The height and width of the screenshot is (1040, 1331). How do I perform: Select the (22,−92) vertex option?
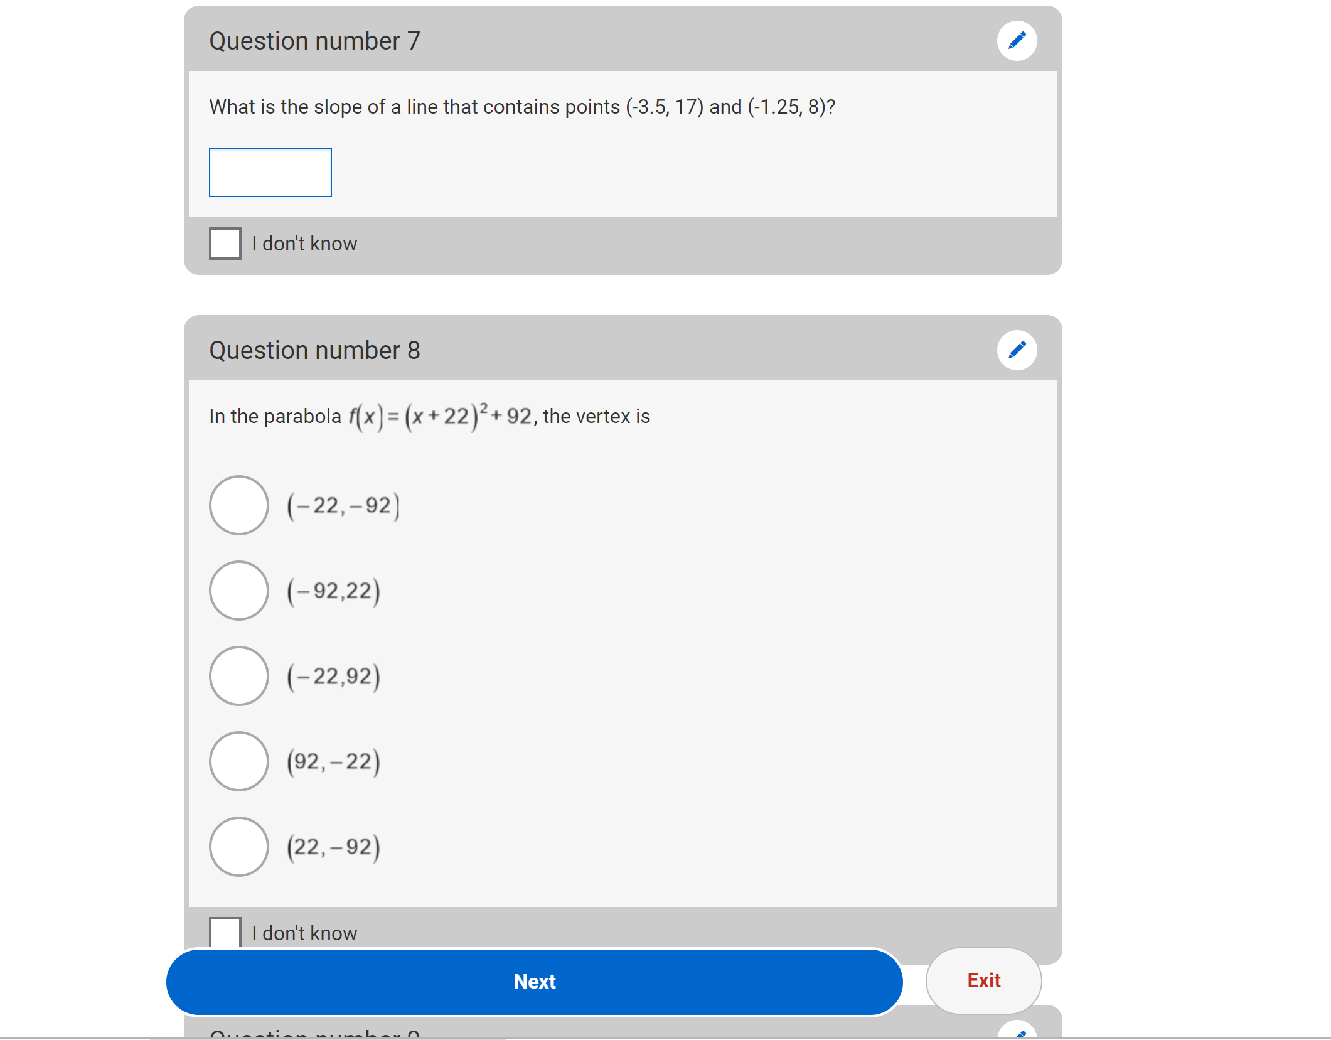click(x=239, y=847)
